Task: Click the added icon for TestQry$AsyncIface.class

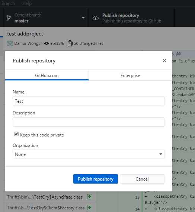Action: pyautogui.click(x=90, y=197)
